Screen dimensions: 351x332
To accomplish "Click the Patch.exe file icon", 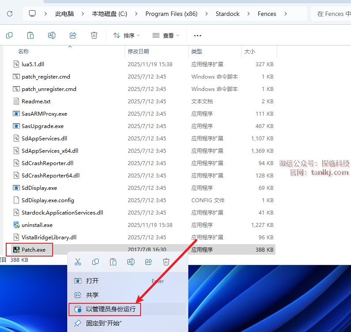I will tap(17, 250).
